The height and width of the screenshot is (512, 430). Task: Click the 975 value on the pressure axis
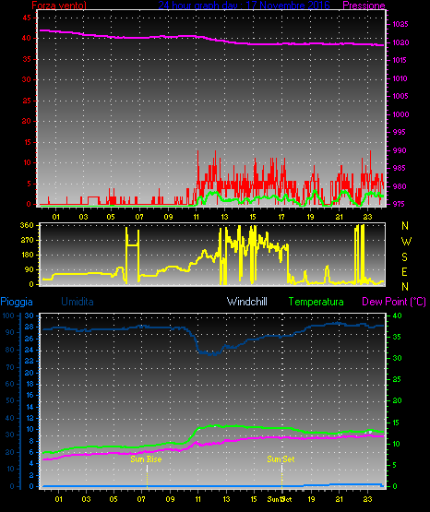coord(398,204)
